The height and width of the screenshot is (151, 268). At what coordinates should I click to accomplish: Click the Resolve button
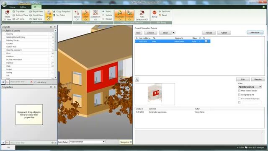coord(258,79)
